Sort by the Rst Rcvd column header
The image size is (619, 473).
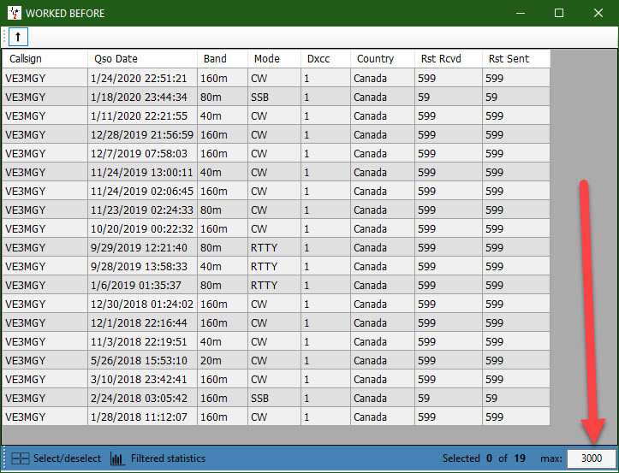pos(448,59)
